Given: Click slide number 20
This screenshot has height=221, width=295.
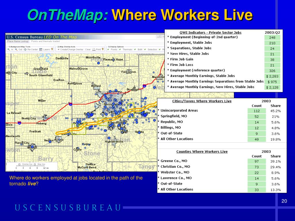Looking at the screenshot, I should 284,201.
